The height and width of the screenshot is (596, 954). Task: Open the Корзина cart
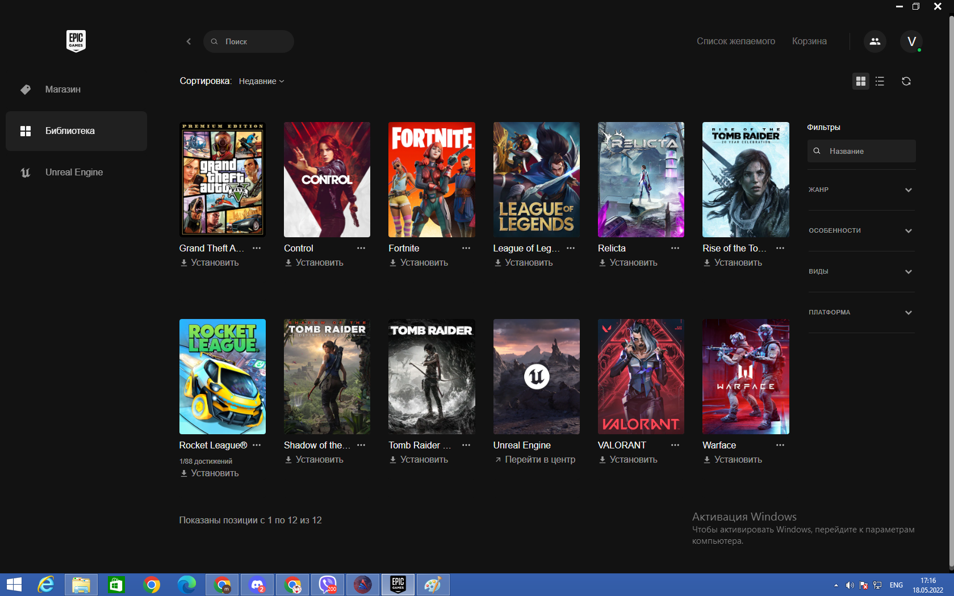(809, 41)
